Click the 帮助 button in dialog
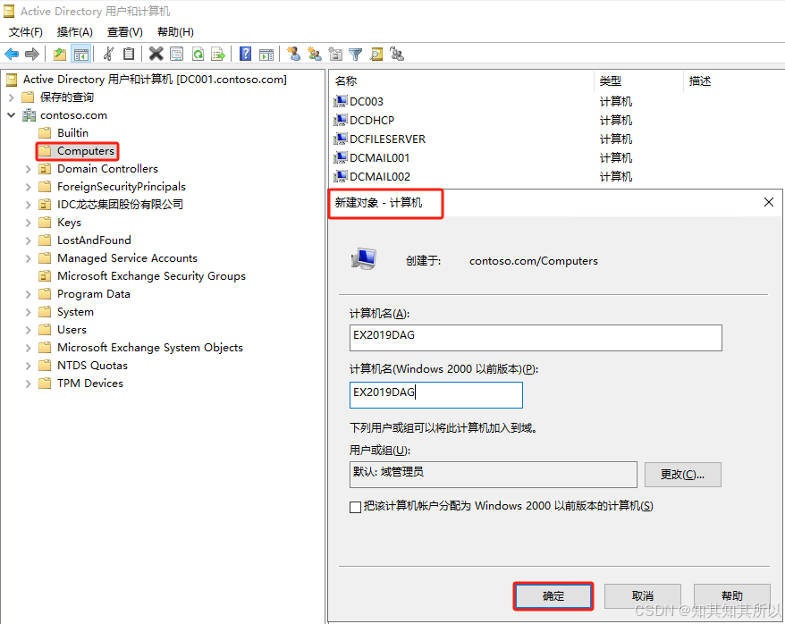The width and height of the screenshot is (785, 624). point(732,596)
